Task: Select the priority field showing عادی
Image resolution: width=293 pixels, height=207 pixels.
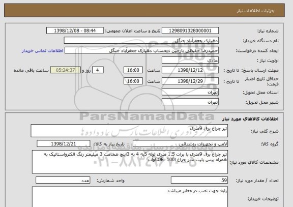Action: point(190,61)
